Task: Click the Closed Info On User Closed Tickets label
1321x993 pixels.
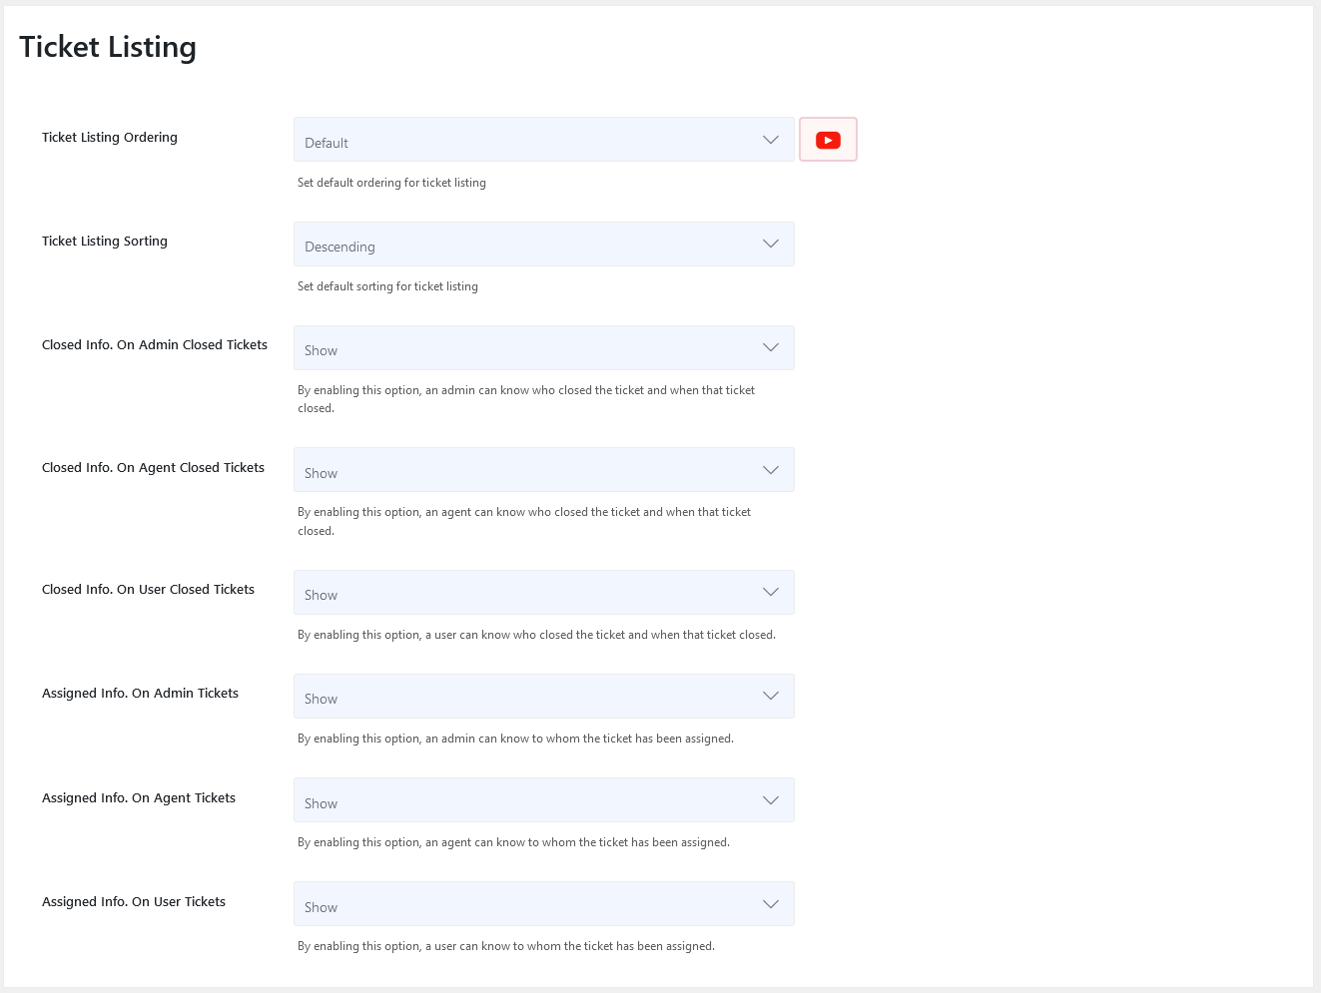Action: coord(148,590)
